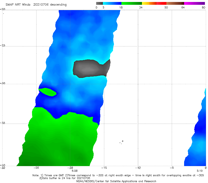
Task: Click the colorbar scale label '80'
Action: tap(204, 7)
